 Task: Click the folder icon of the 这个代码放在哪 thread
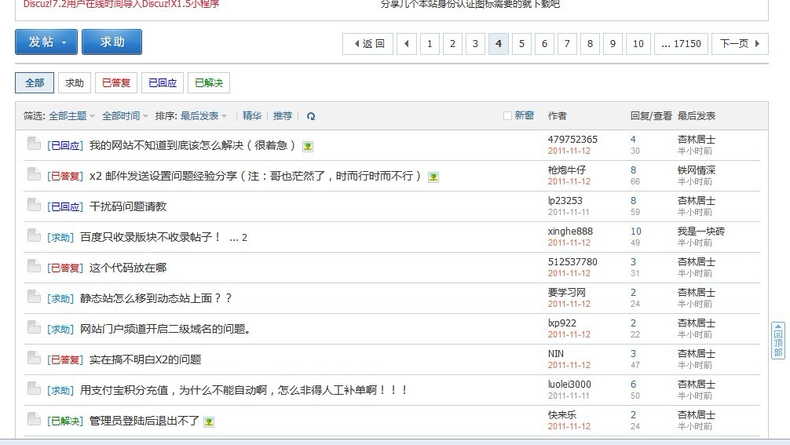[x=34, y=266]
